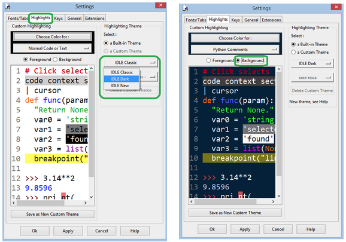Switch to the Keys tab in left dialog

point(59,19)
